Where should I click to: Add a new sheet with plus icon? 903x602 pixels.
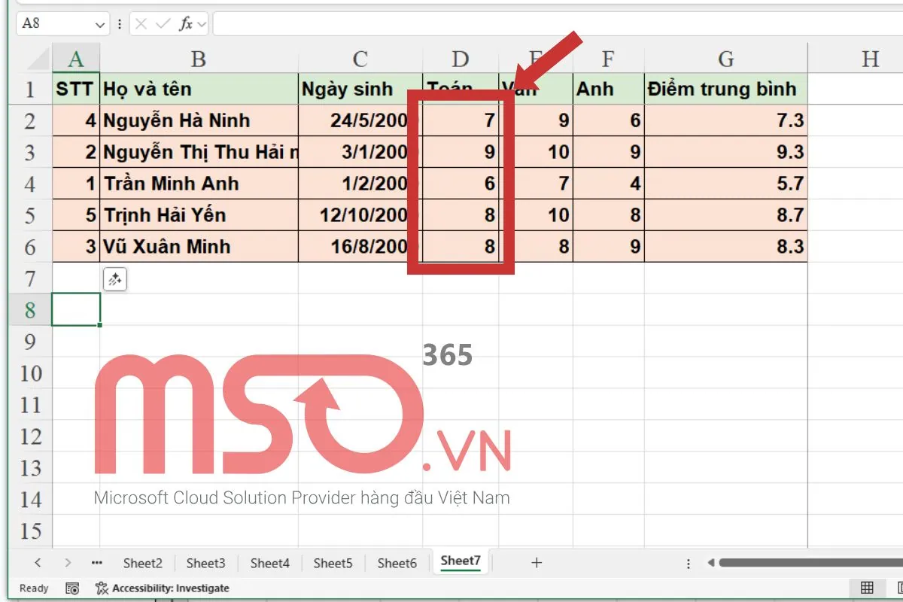pyautogui.click(x=537, y=562)
